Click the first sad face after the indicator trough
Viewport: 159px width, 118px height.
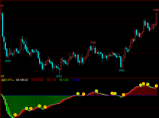click(27, 108)
